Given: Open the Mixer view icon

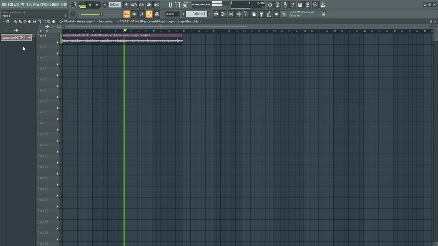Looking at the screenshot, I should click(x=239, y=14).
